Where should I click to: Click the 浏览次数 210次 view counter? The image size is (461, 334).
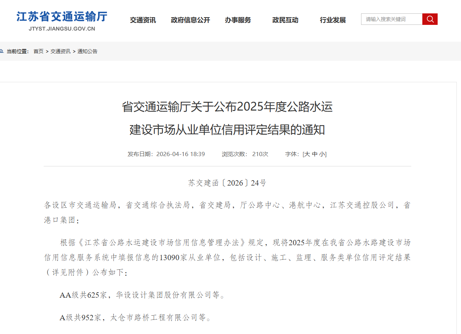pyautogui.click(x=245, y=154)
